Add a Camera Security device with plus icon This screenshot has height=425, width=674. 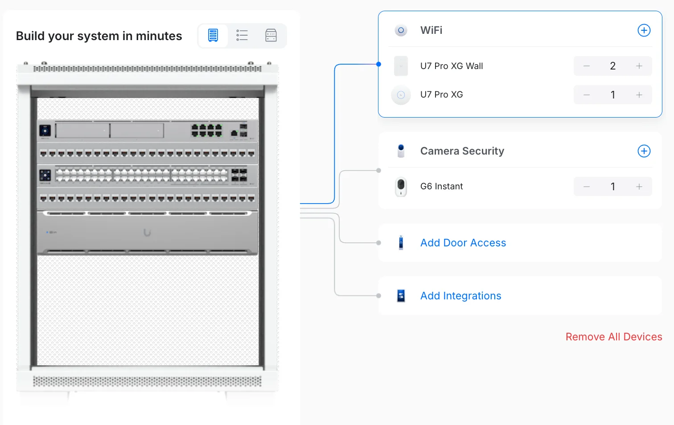(644, 151)
